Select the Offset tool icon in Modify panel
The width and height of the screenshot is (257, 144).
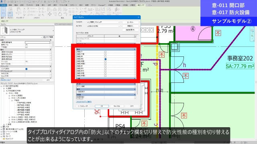[x=55, y=9]
